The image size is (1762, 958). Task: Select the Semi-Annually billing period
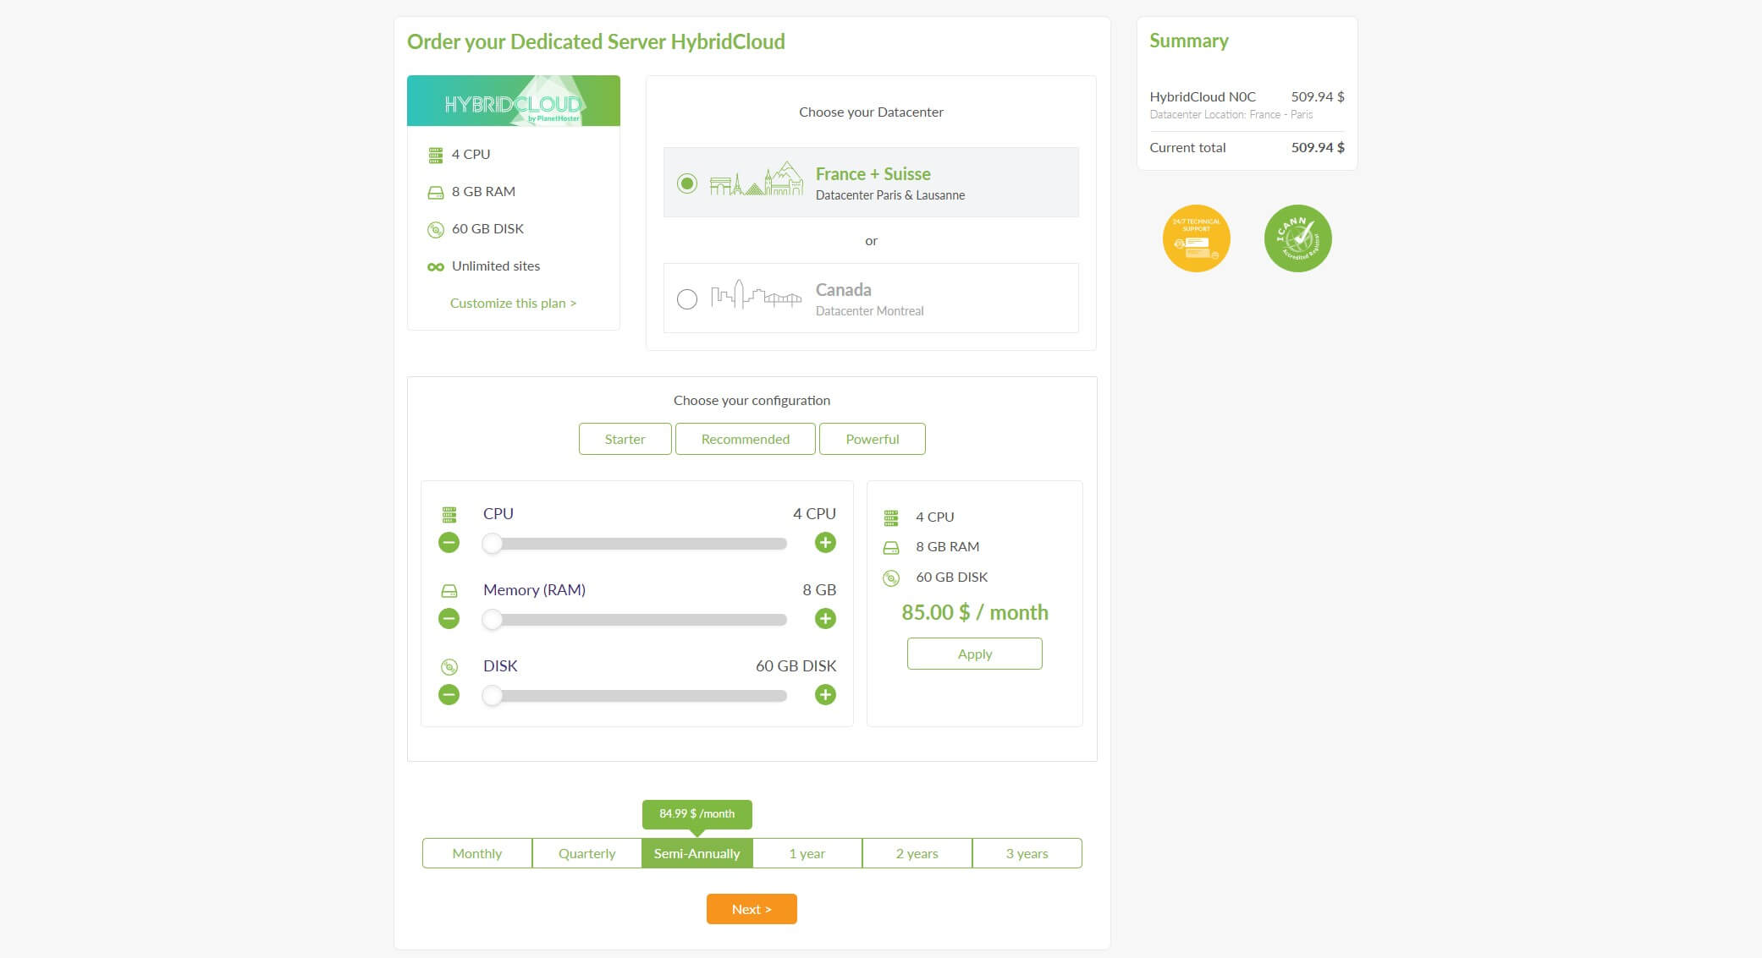(697, 853)
